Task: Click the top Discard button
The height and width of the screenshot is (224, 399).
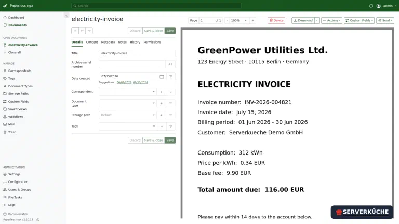Action: 135,31
